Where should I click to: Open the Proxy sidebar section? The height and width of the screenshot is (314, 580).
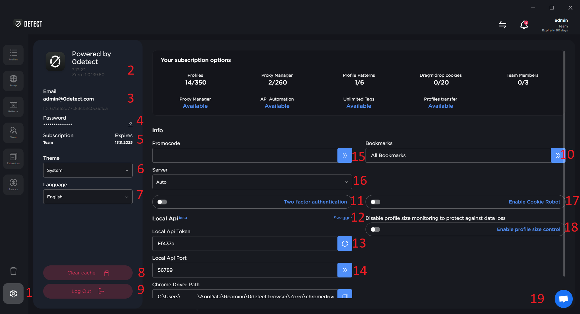[x=13, y=81]
